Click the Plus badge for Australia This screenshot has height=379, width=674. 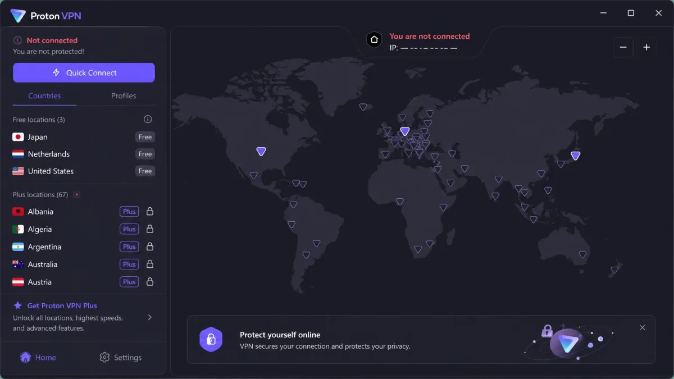[129, 264]
